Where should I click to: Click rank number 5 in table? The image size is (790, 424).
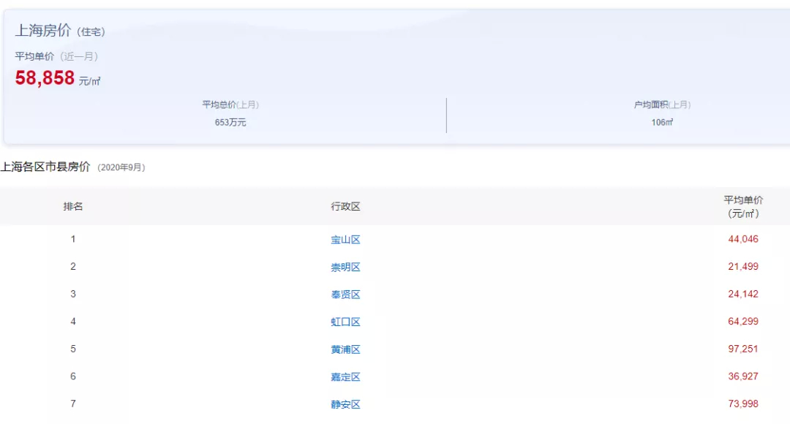pos(73,349)
